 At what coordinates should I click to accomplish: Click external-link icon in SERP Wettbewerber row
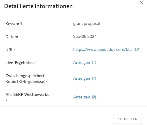point(94,97)
